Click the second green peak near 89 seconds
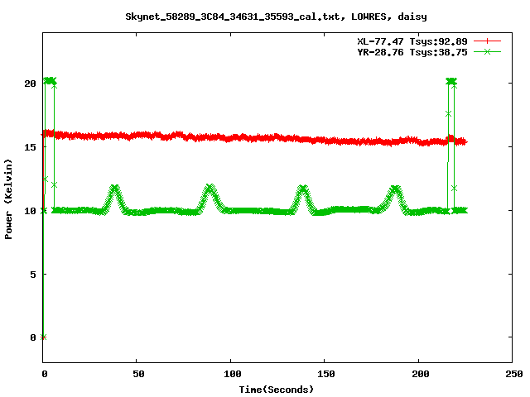 pyautogui.click(x=210, y=188)
